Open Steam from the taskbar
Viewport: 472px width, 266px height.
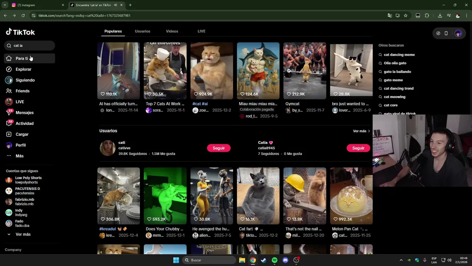(264, 260)
